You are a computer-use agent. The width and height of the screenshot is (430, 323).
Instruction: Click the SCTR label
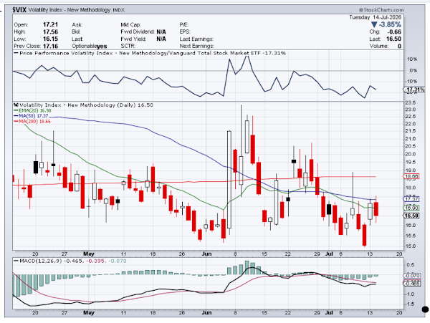point(128,46)
